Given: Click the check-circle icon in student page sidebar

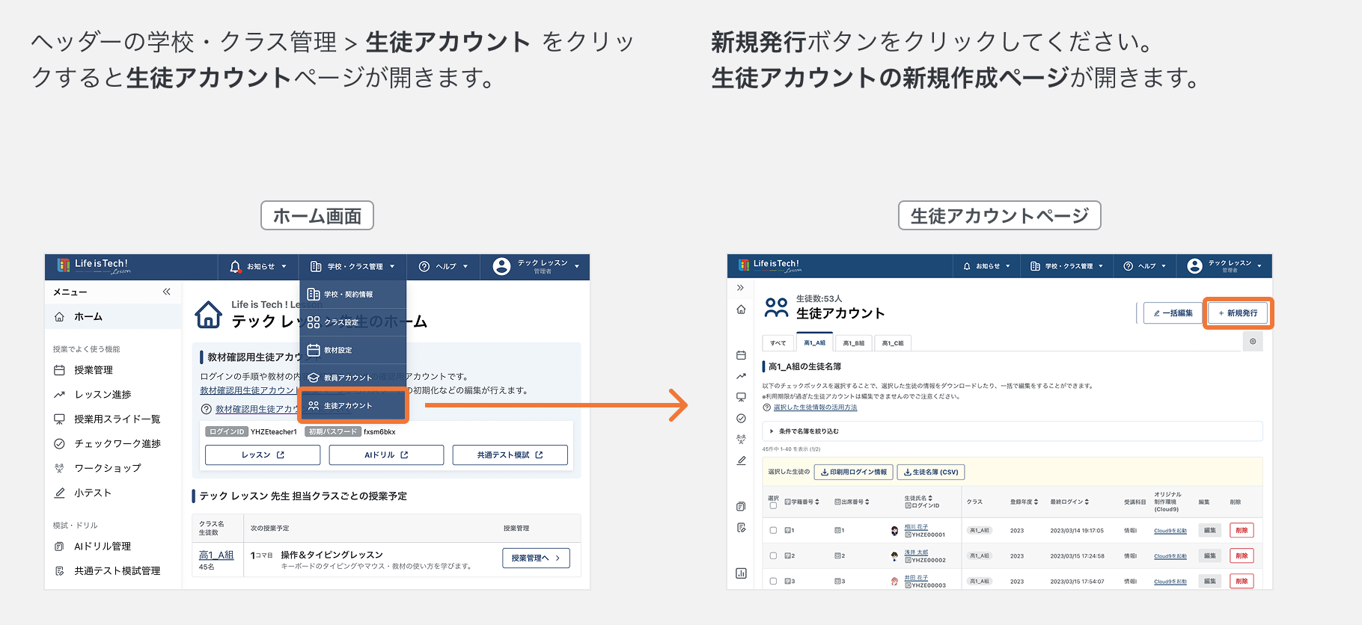Looking at the screenshot, I should tap(741, 419).
